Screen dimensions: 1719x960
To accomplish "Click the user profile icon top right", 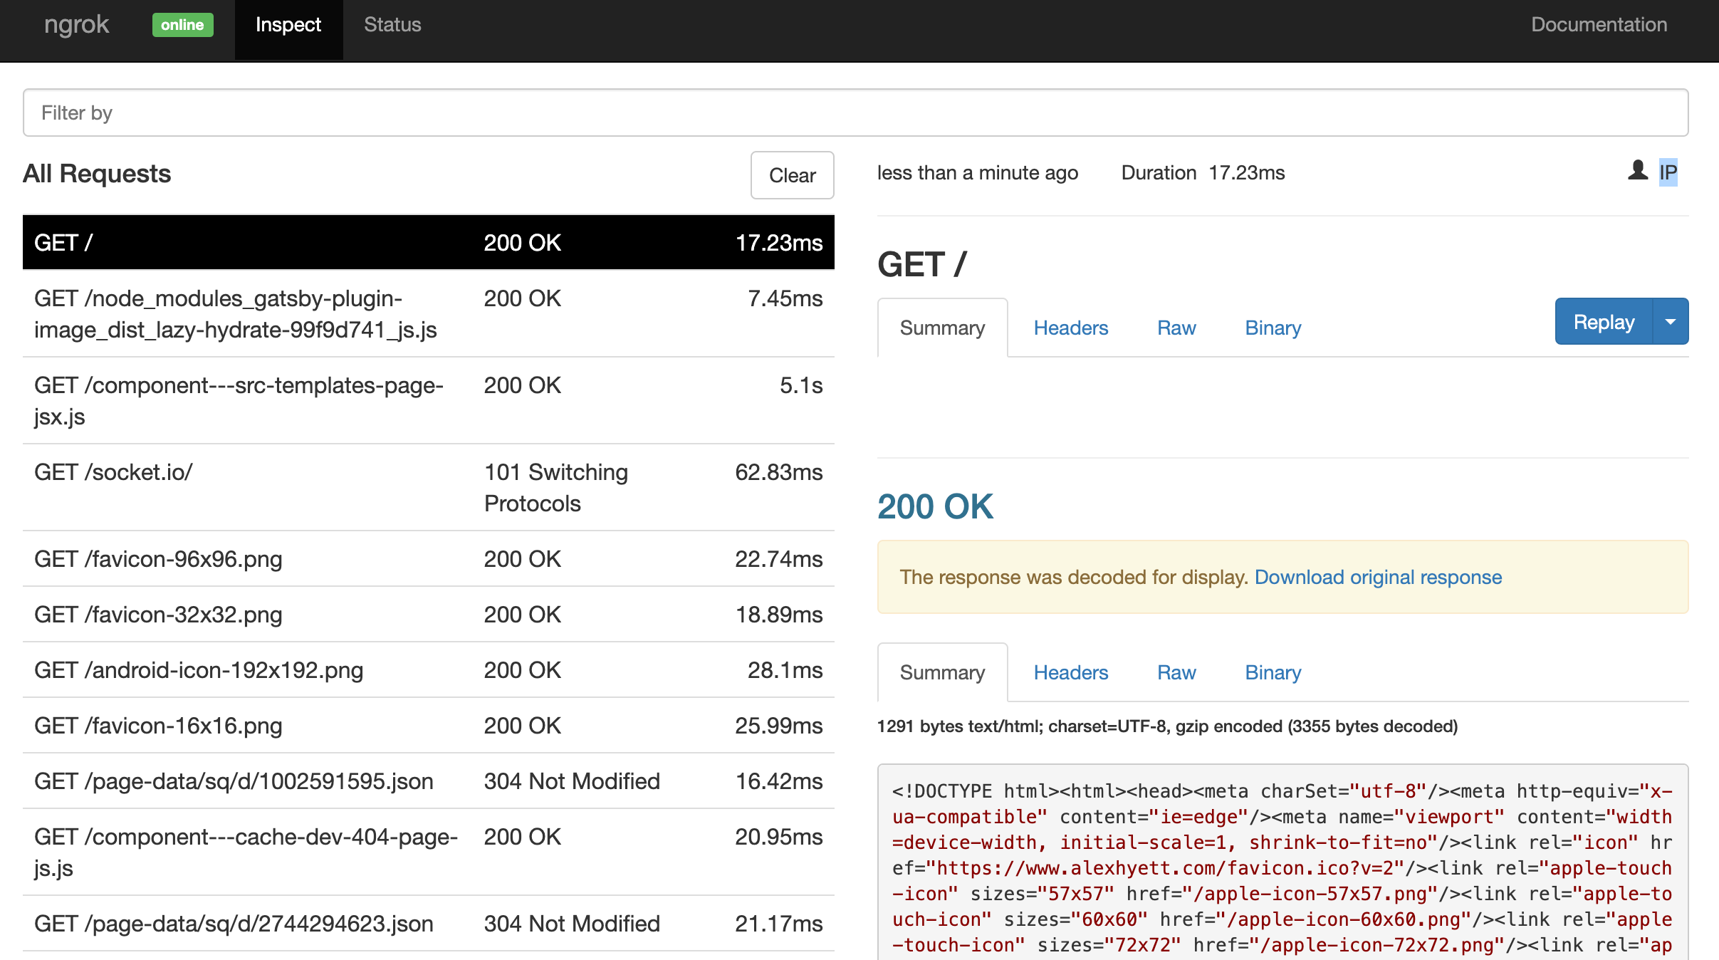I will click(1639, 170).
